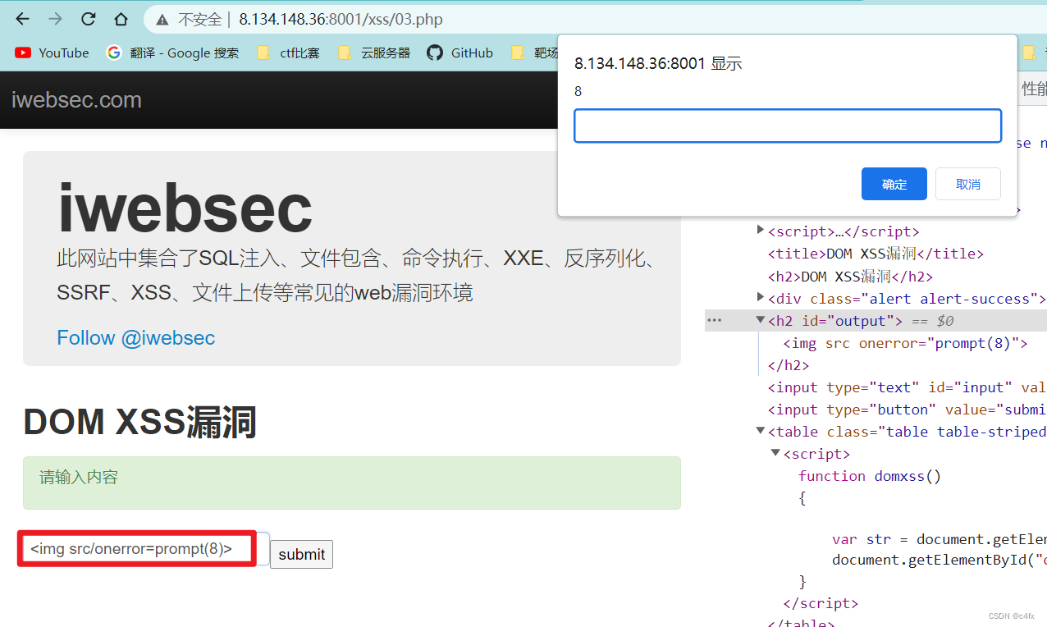1047x627 pixels.
Task: Collapse the h2 id="output" element
Action: tap(761, 320)
